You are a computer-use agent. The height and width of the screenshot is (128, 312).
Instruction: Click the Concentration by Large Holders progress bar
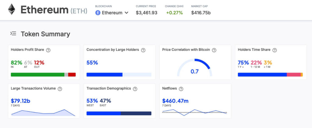[119, 75]
